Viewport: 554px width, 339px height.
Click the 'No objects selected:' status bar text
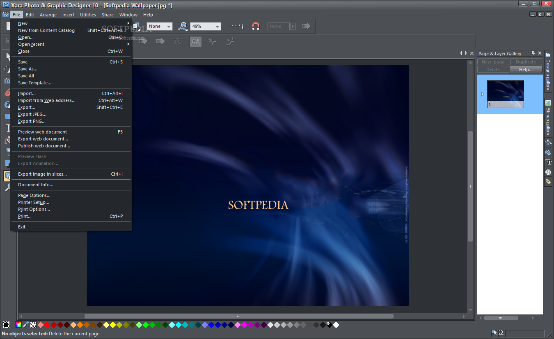pos(24,334)
